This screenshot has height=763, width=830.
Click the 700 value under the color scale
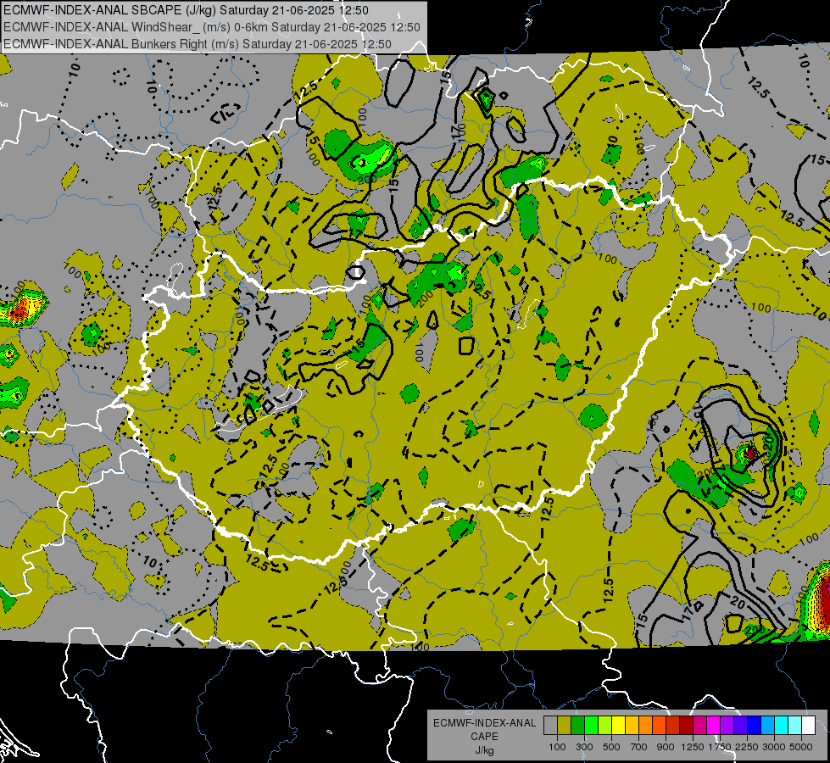639,747
